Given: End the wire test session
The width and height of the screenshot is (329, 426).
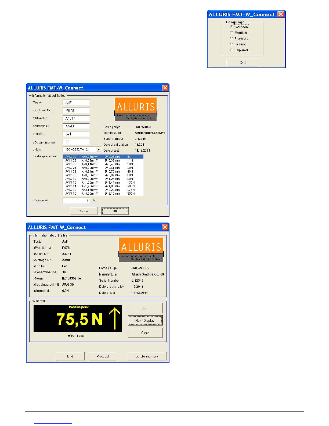Looking at the screenshot, I should click(70, 356).
